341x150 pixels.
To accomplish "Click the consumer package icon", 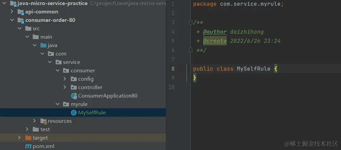I will tap(66, 71).
